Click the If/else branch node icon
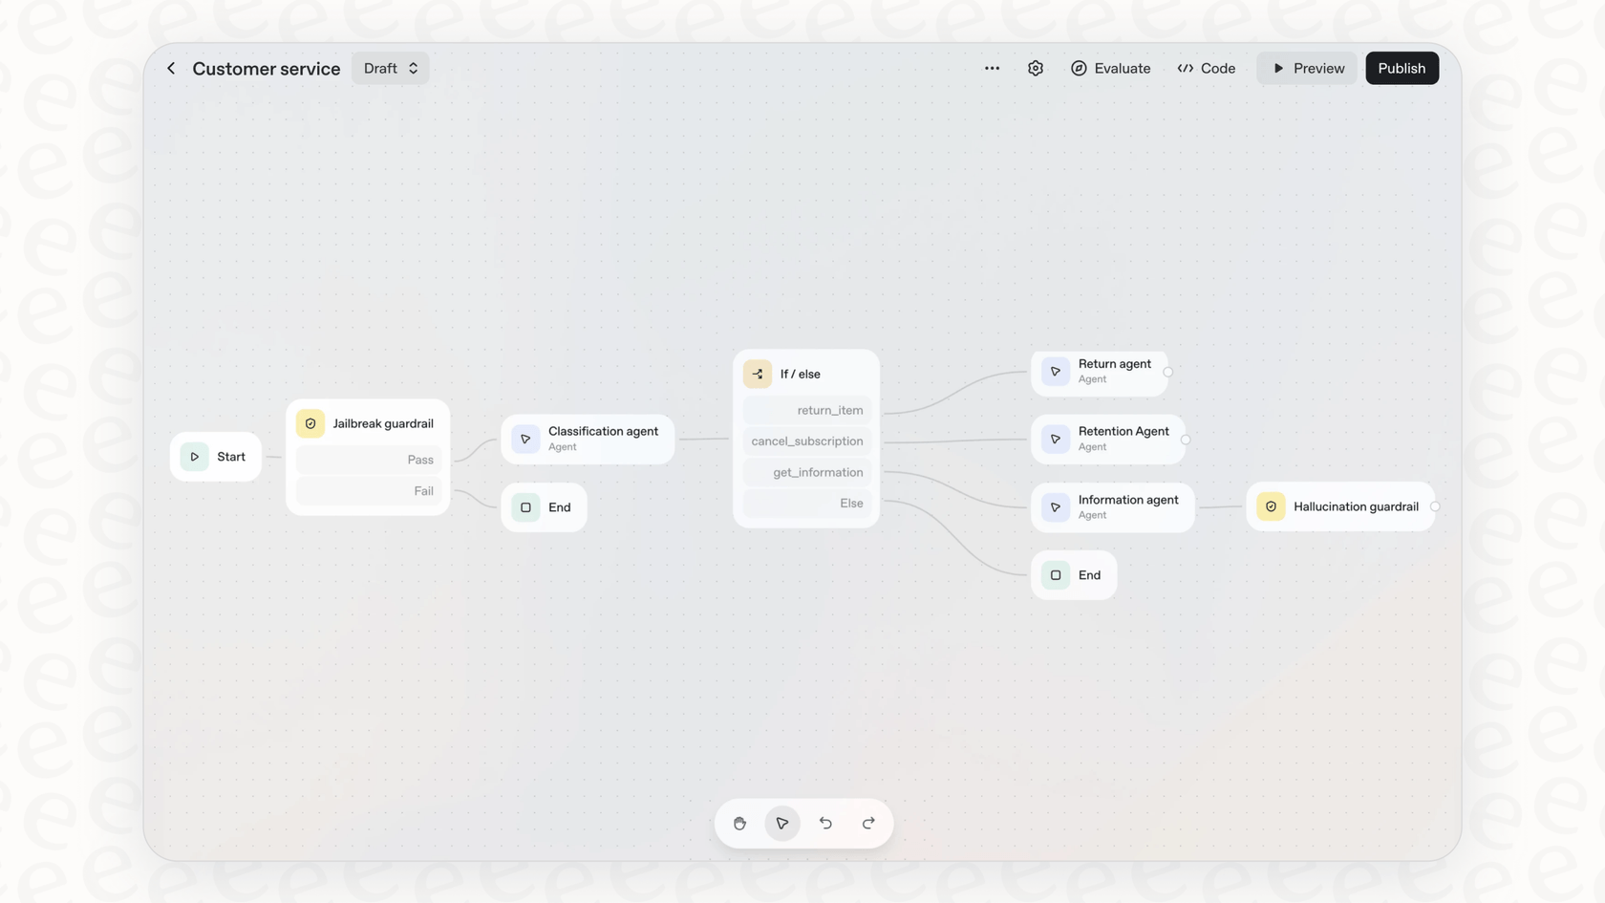1605x903 pixels. click(757, 374)
